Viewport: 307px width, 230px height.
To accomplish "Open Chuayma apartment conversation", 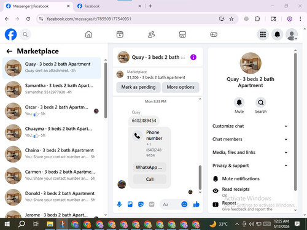I will (x=52, y=132).
